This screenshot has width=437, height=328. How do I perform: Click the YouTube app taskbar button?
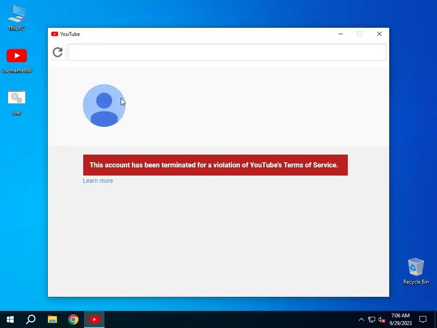pyautogui.click(x=94, y=319)
